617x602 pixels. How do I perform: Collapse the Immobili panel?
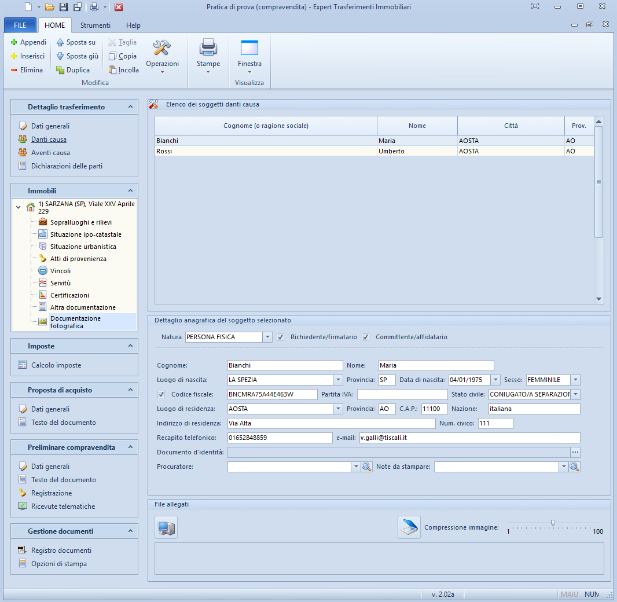click(131, 190)
